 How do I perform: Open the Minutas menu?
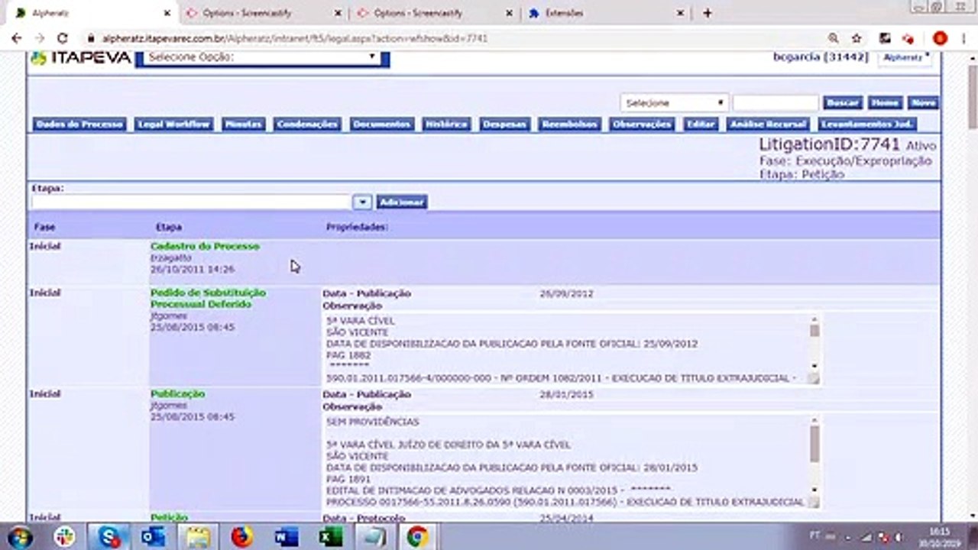(244, 124)
